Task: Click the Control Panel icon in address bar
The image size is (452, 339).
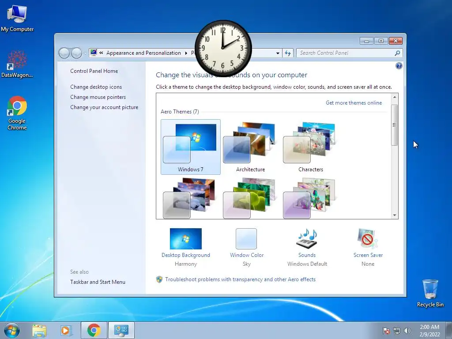Action: coord(94,53)
